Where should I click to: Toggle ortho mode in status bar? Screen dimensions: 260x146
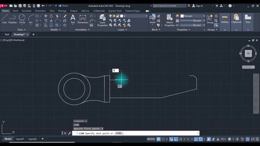tap(176, 139)
